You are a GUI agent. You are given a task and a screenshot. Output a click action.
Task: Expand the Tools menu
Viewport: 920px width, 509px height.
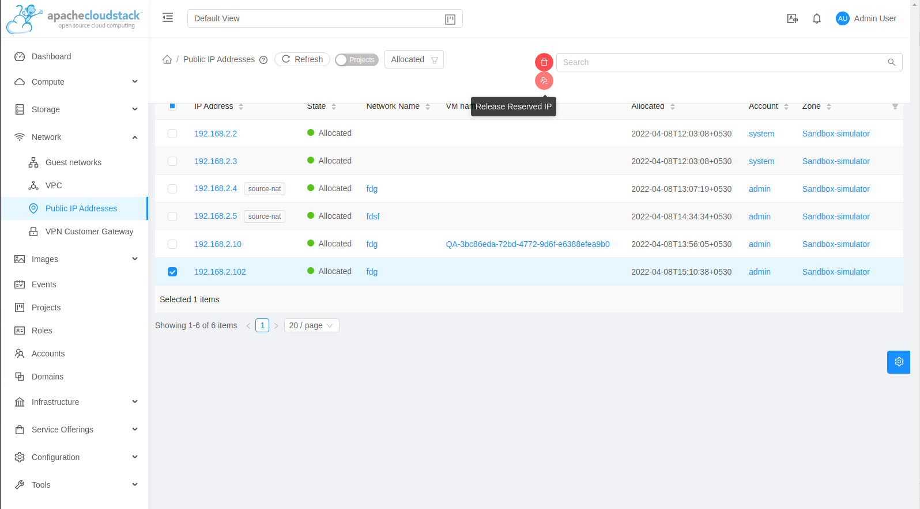click(74, 485)
